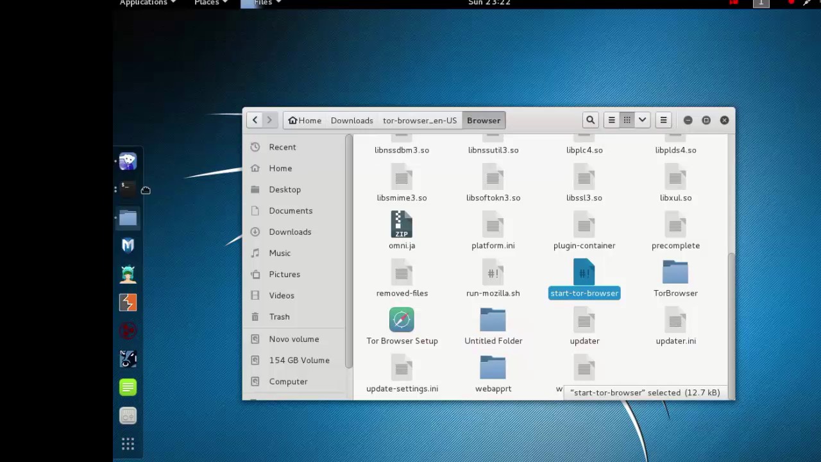Viewport: 821px width, 462px height.
Task: Open Home in the sidebar
Action: click(x=294, y=168)
